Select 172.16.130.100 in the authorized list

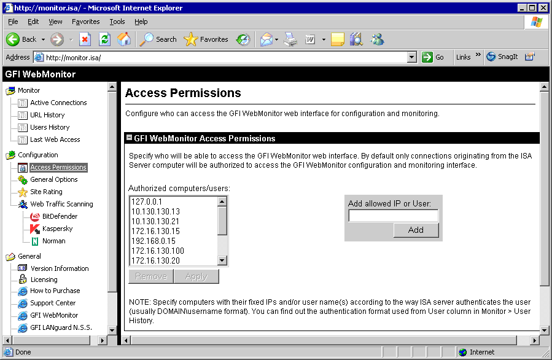click(x=157, y=251)
